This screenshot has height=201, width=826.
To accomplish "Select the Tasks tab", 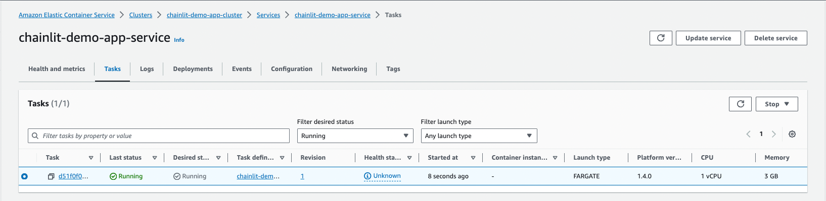I will [x=112, y=69].
